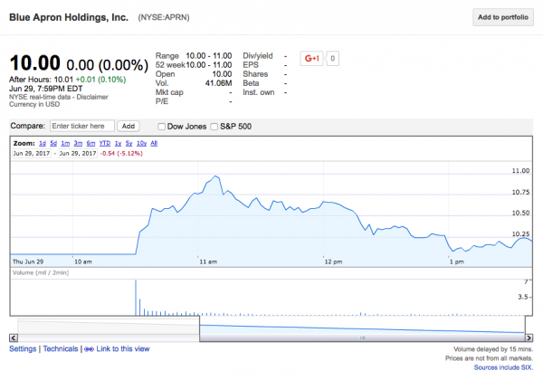This screenshot has height=380, width=543.
Task: Click the scroll right arrow under chart
Action: (529, 337)
